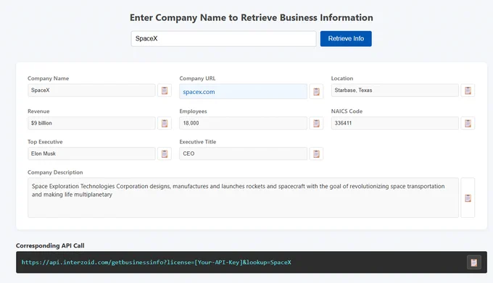Select the Revenue field showing $9 billion

pyautogui.click(x=91, y=123)
